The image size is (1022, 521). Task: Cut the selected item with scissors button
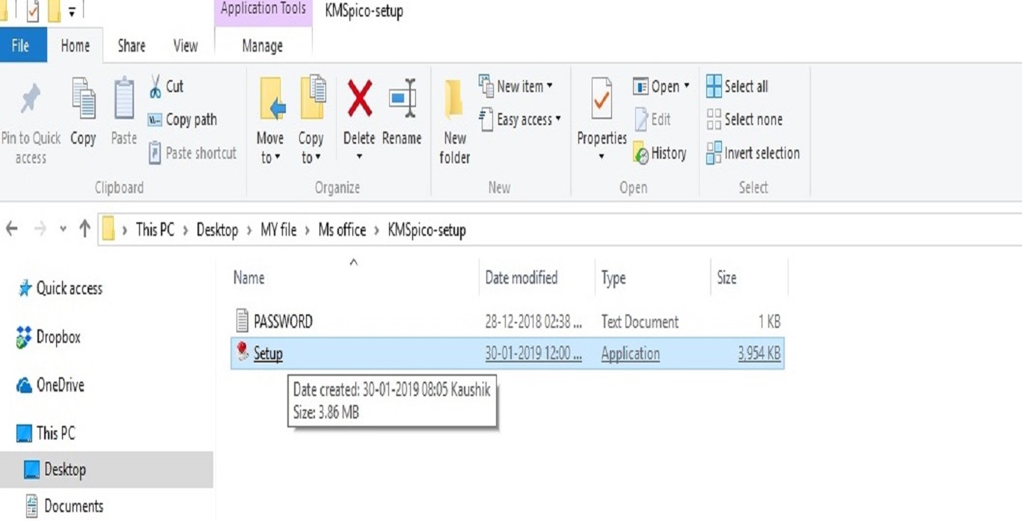tap(166, 86)
